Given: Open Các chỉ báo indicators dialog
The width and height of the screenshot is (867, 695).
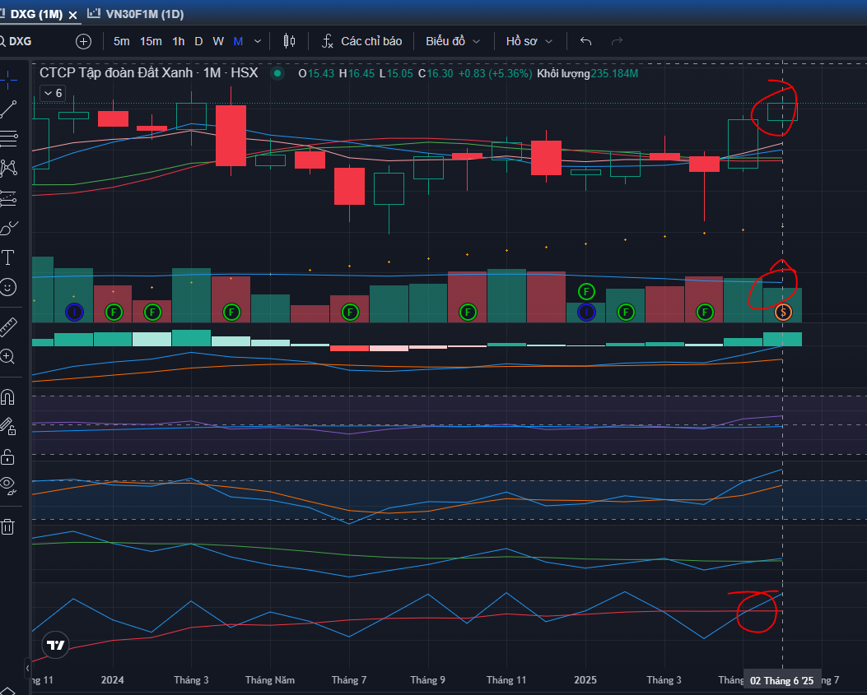Looking at the screenshot, I should pyautogui.click(x=362, y=41).
